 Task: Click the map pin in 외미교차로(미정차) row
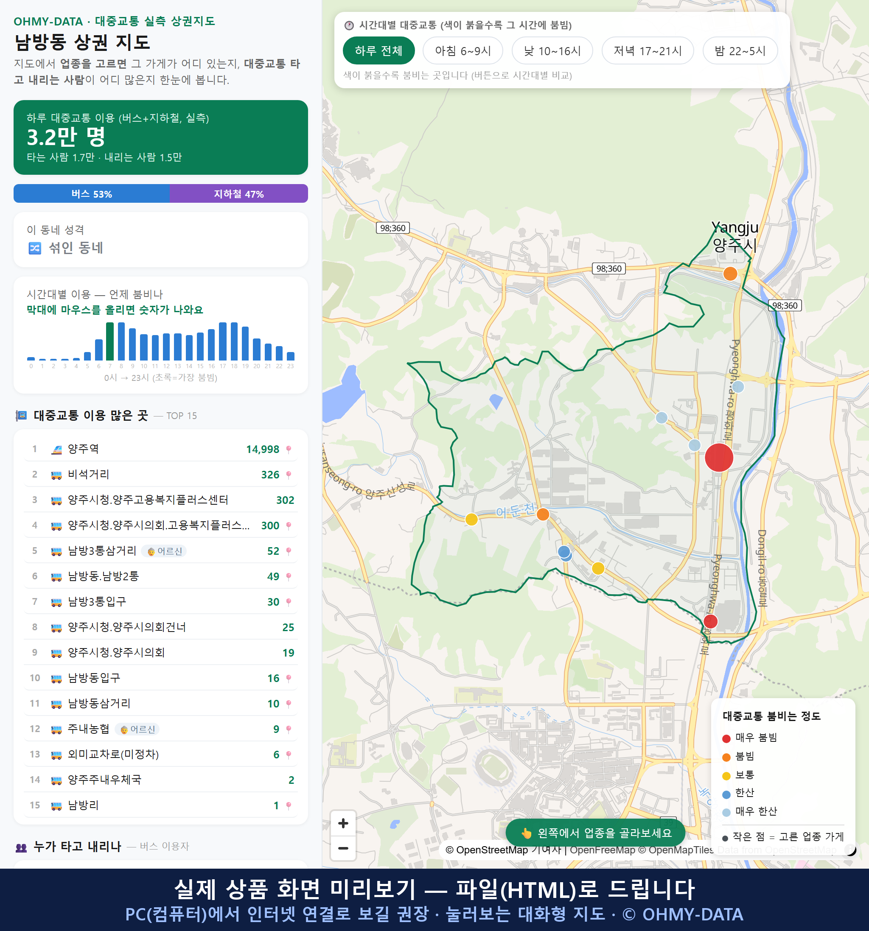click(289, 755)
